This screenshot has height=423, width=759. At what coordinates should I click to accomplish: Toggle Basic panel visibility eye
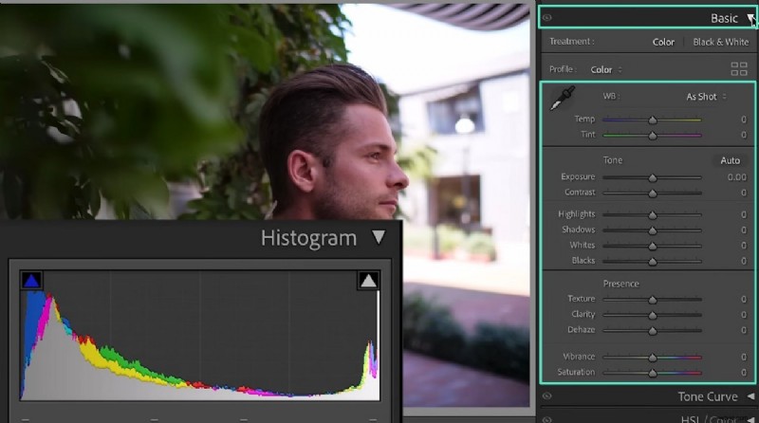547,18
